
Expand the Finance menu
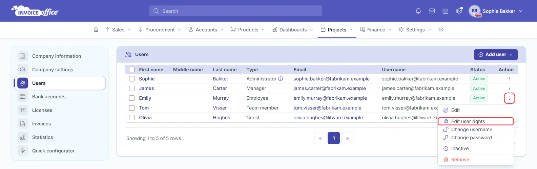(x=376, y=30)
